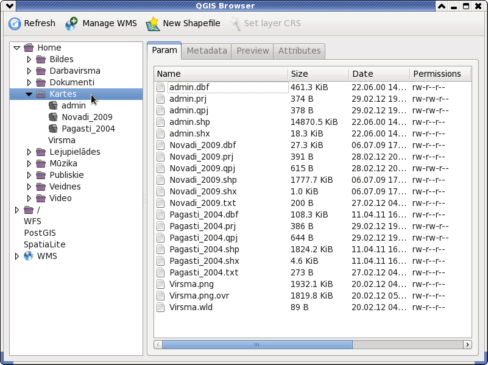Expand the Dokumenti folder arrow
The height and width of the screenshot is (365, 488).
point(29,82)
